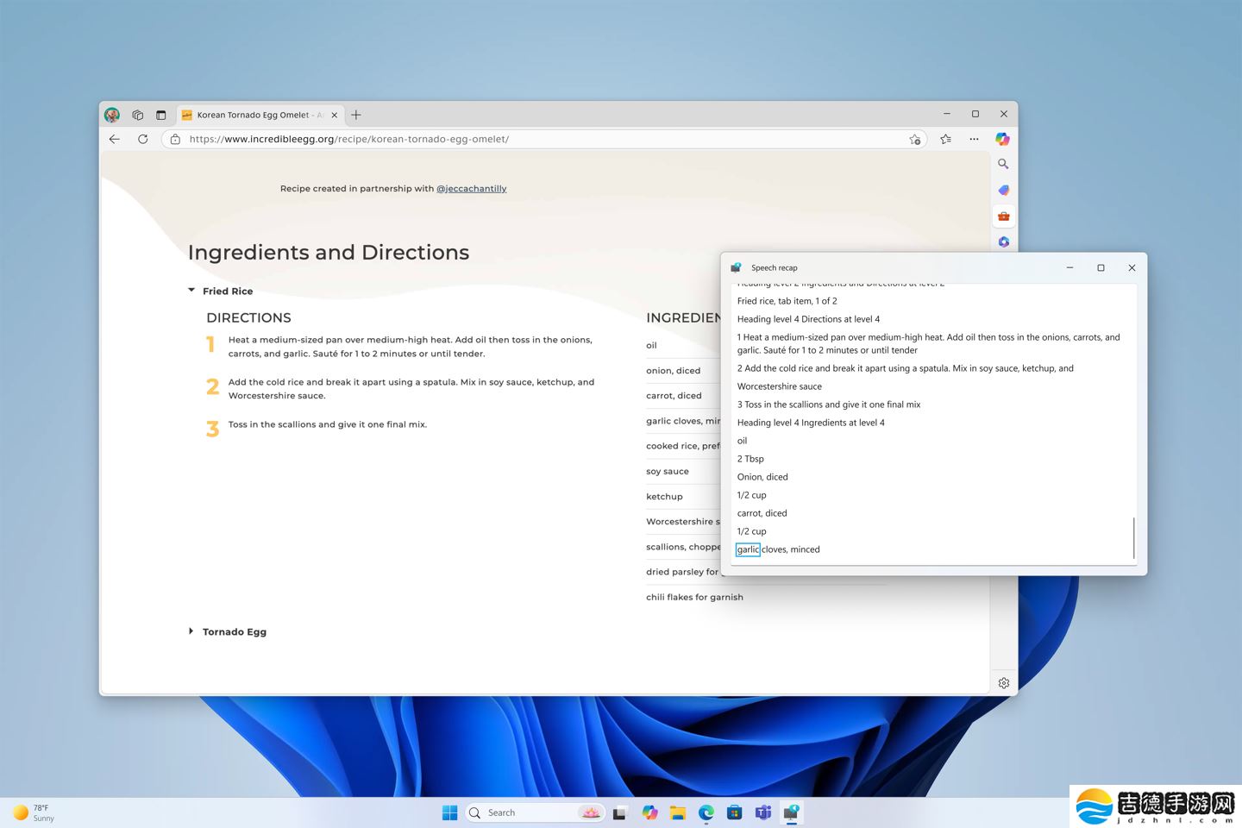Click 'carrot, diced' in Speech recap
Viewport: 1242px width, 828px height.
pyautogui.click(x=762, y=513)
